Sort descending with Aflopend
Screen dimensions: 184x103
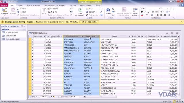pos(52,12)
